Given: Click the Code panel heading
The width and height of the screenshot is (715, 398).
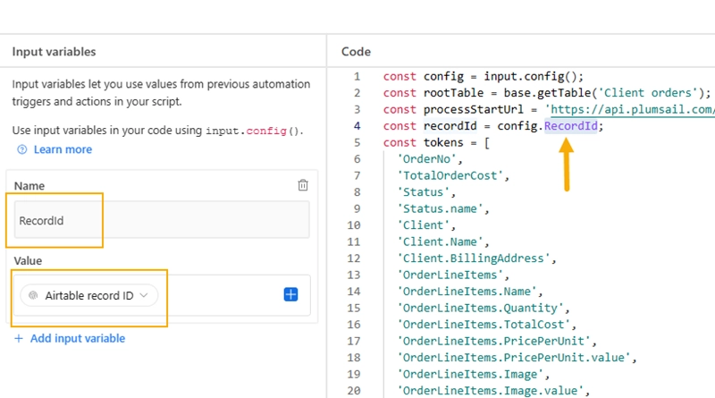Looking at the screenshot, I should 356,52.
